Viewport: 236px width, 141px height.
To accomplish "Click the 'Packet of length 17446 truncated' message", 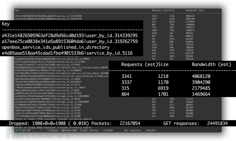I will click(54, 119).
